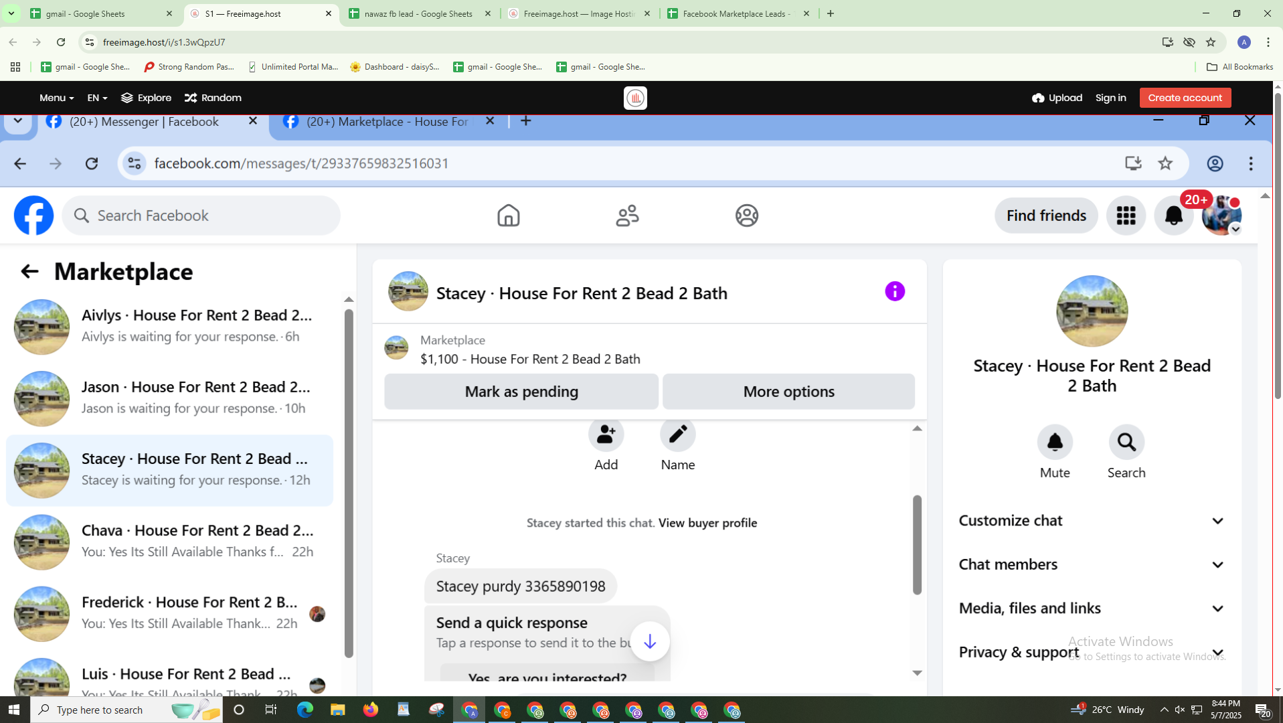
Task: Open Microsoft Edge from the taskbar
Action: (305, 710)
